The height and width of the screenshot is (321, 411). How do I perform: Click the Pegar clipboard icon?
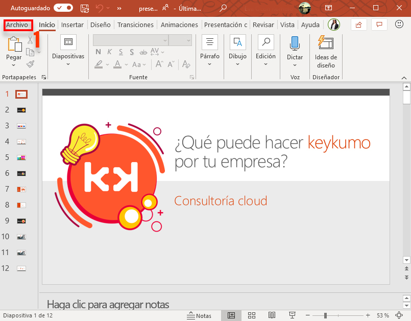click(14, 44)
